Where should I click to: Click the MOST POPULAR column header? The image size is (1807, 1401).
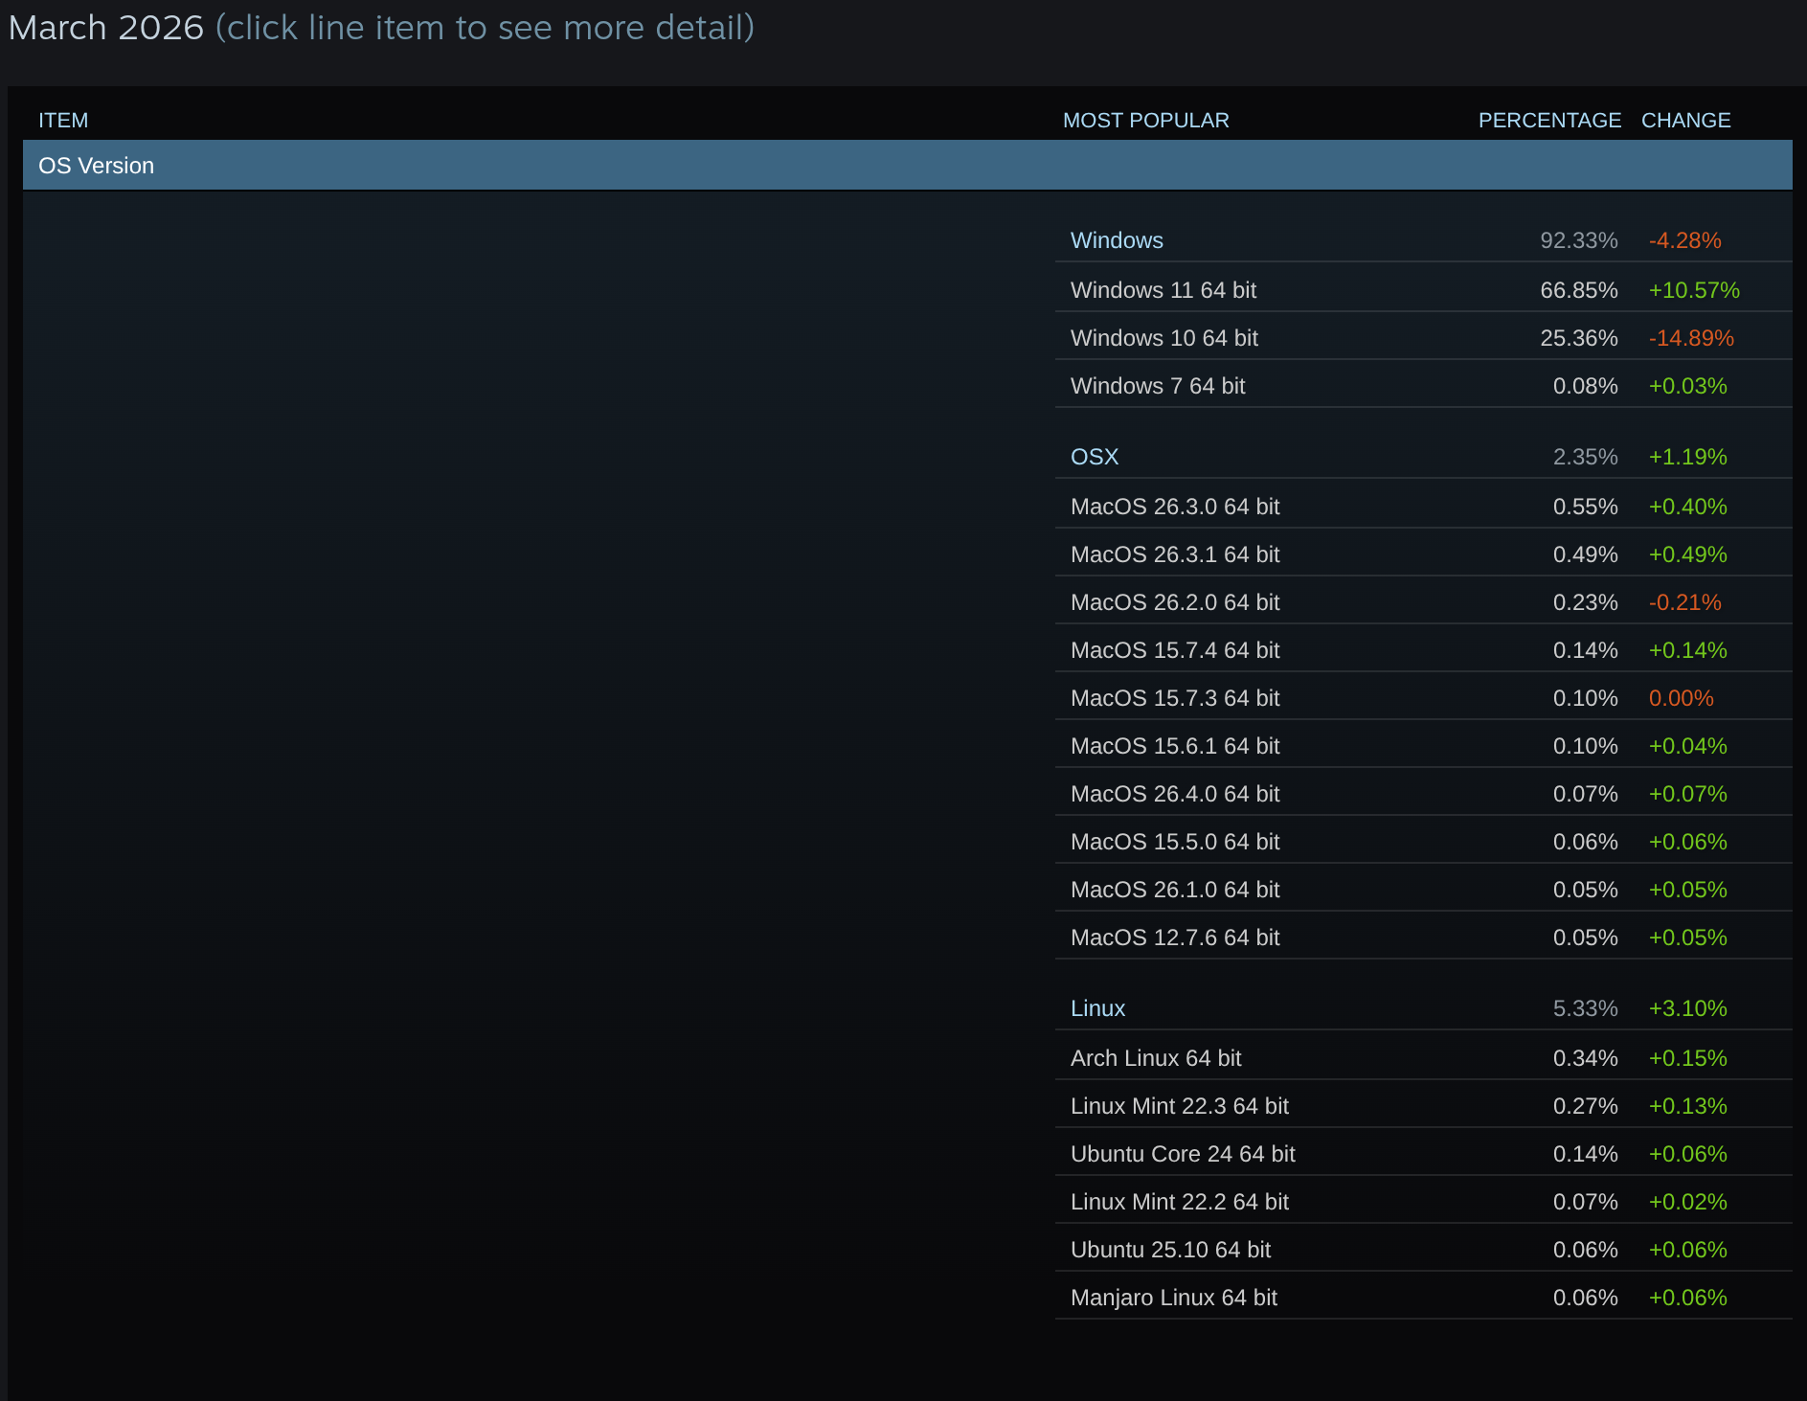point(1146,121)
